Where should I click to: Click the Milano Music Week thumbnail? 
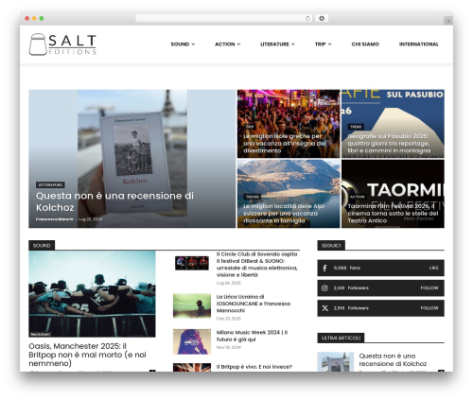coord(192,341)
